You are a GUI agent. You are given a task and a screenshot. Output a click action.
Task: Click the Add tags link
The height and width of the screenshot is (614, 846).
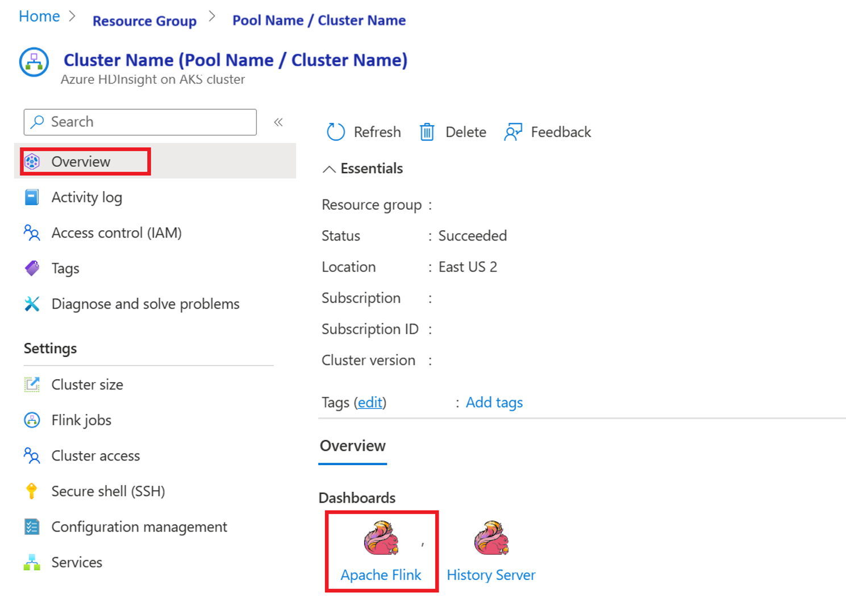pos(494,403)
